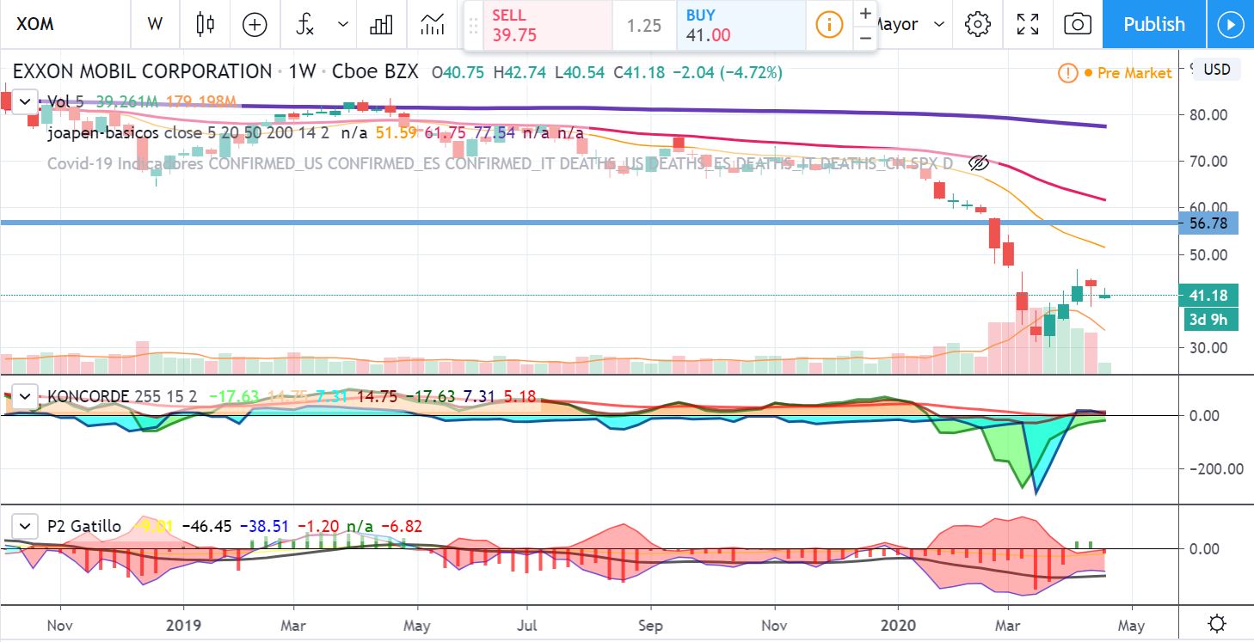Open the financials bar chart icon
Screen dimensions: 1254x642
click(381, 25)
